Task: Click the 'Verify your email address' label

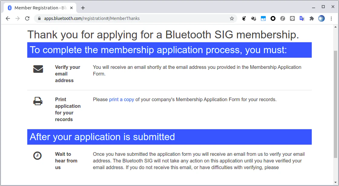Action: (68, 74)
